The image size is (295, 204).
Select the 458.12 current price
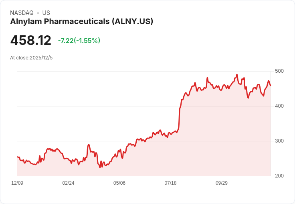point(31,41)
